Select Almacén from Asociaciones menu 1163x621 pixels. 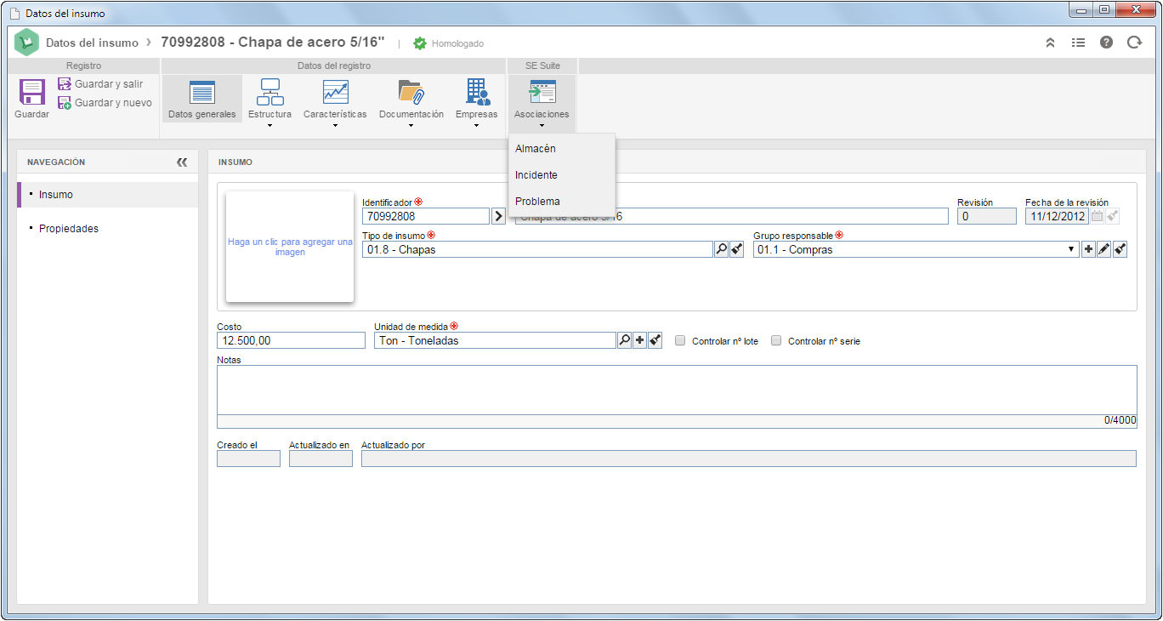[561, 149]
